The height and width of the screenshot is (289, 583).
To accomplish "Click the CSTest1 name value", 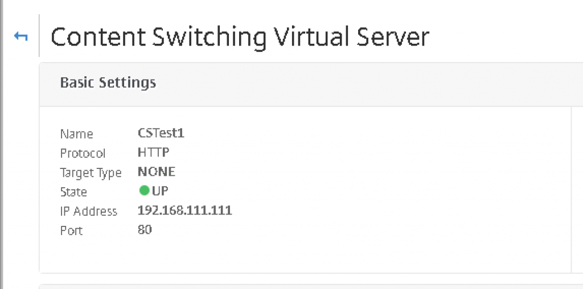I will [x=161, y=133].
